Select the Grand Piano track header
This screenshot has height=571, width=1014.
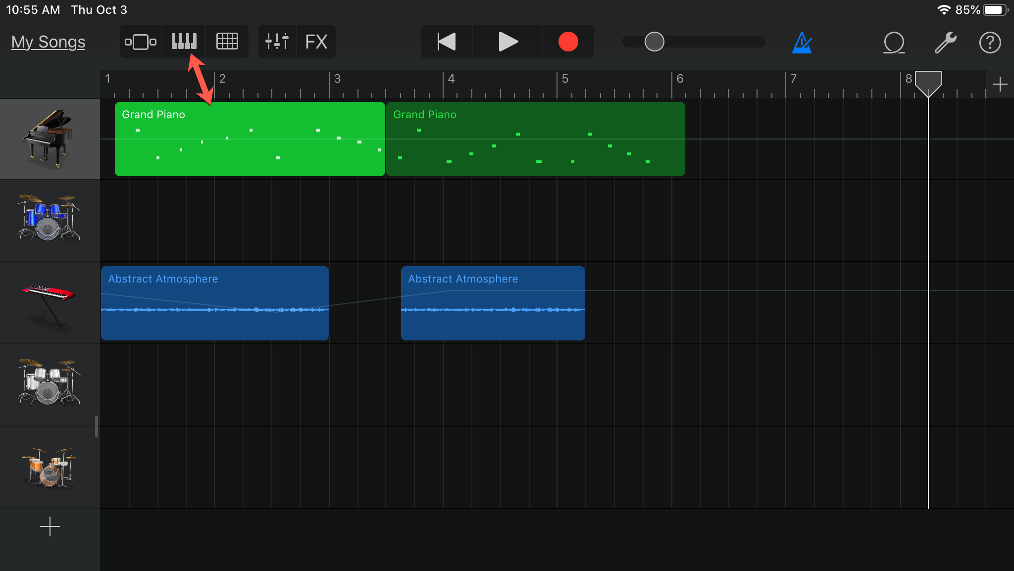(x=50, y=139)
